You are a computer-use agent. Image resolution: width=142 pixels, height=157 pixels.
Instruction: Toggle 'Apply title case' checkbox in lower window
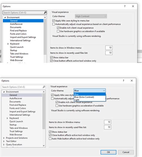click(x=52, y=95)
